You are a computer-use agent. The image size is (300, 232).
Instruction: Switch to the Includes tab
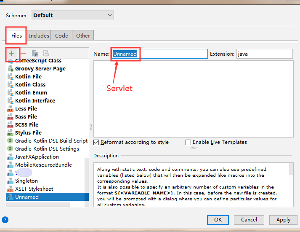click(x=39, y=36)
